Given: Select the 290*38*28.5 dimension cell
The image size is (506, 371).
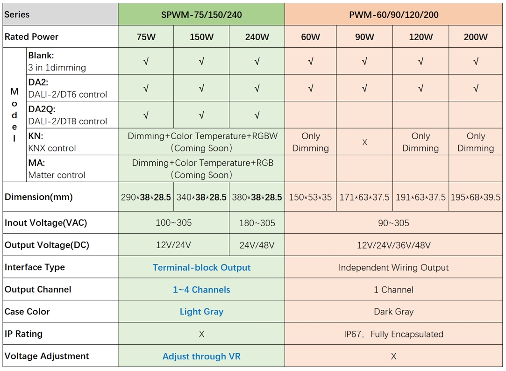Looking at the screenshot, I should [146, 197].
